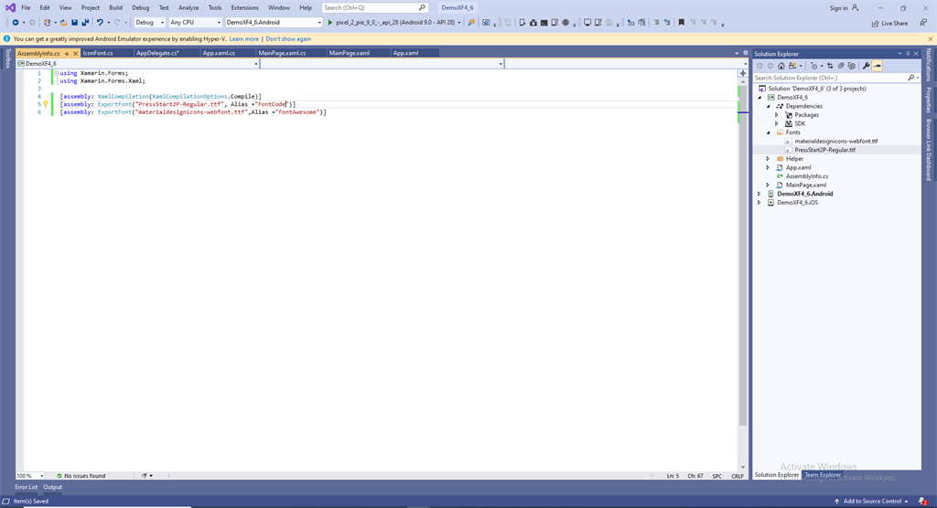The image size is (937, 508).
Task: Close the AssemblyInfo.cs tab
Action: tap(75, 53)
